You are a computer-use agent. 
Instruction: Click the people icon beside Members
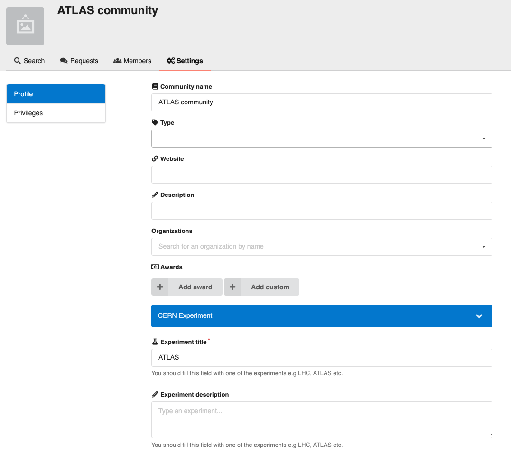(117, 61)
